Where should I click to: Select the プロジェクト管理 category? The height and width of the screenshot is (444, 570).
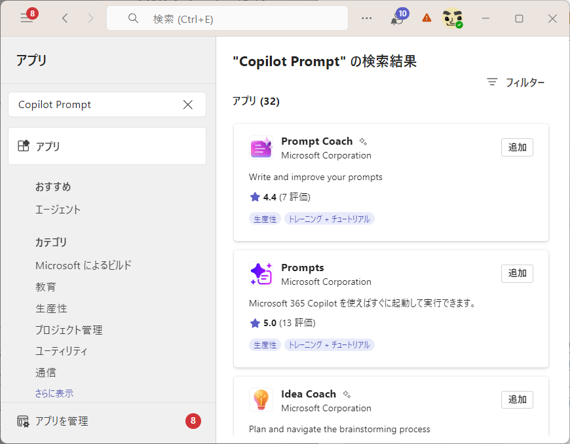(69, 330)
